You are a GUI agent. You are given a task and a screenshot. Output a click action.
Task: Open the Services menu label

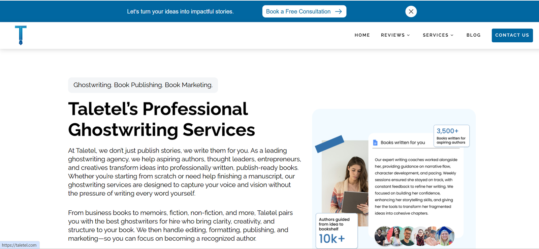tap(435, 35)
